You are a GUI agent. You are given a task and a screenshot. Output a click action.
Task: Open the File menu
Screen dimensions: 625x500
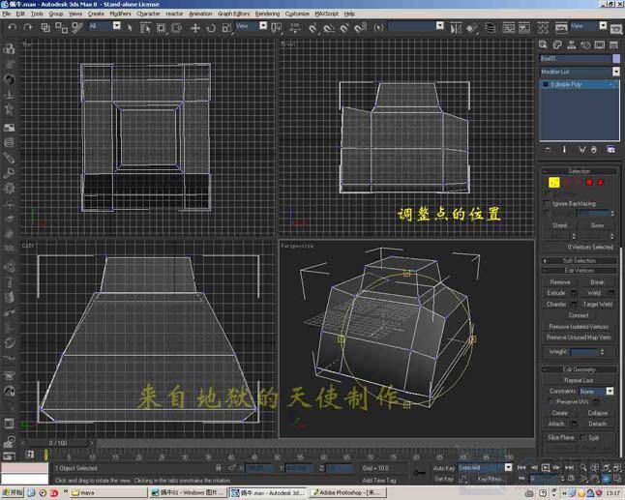7,14
